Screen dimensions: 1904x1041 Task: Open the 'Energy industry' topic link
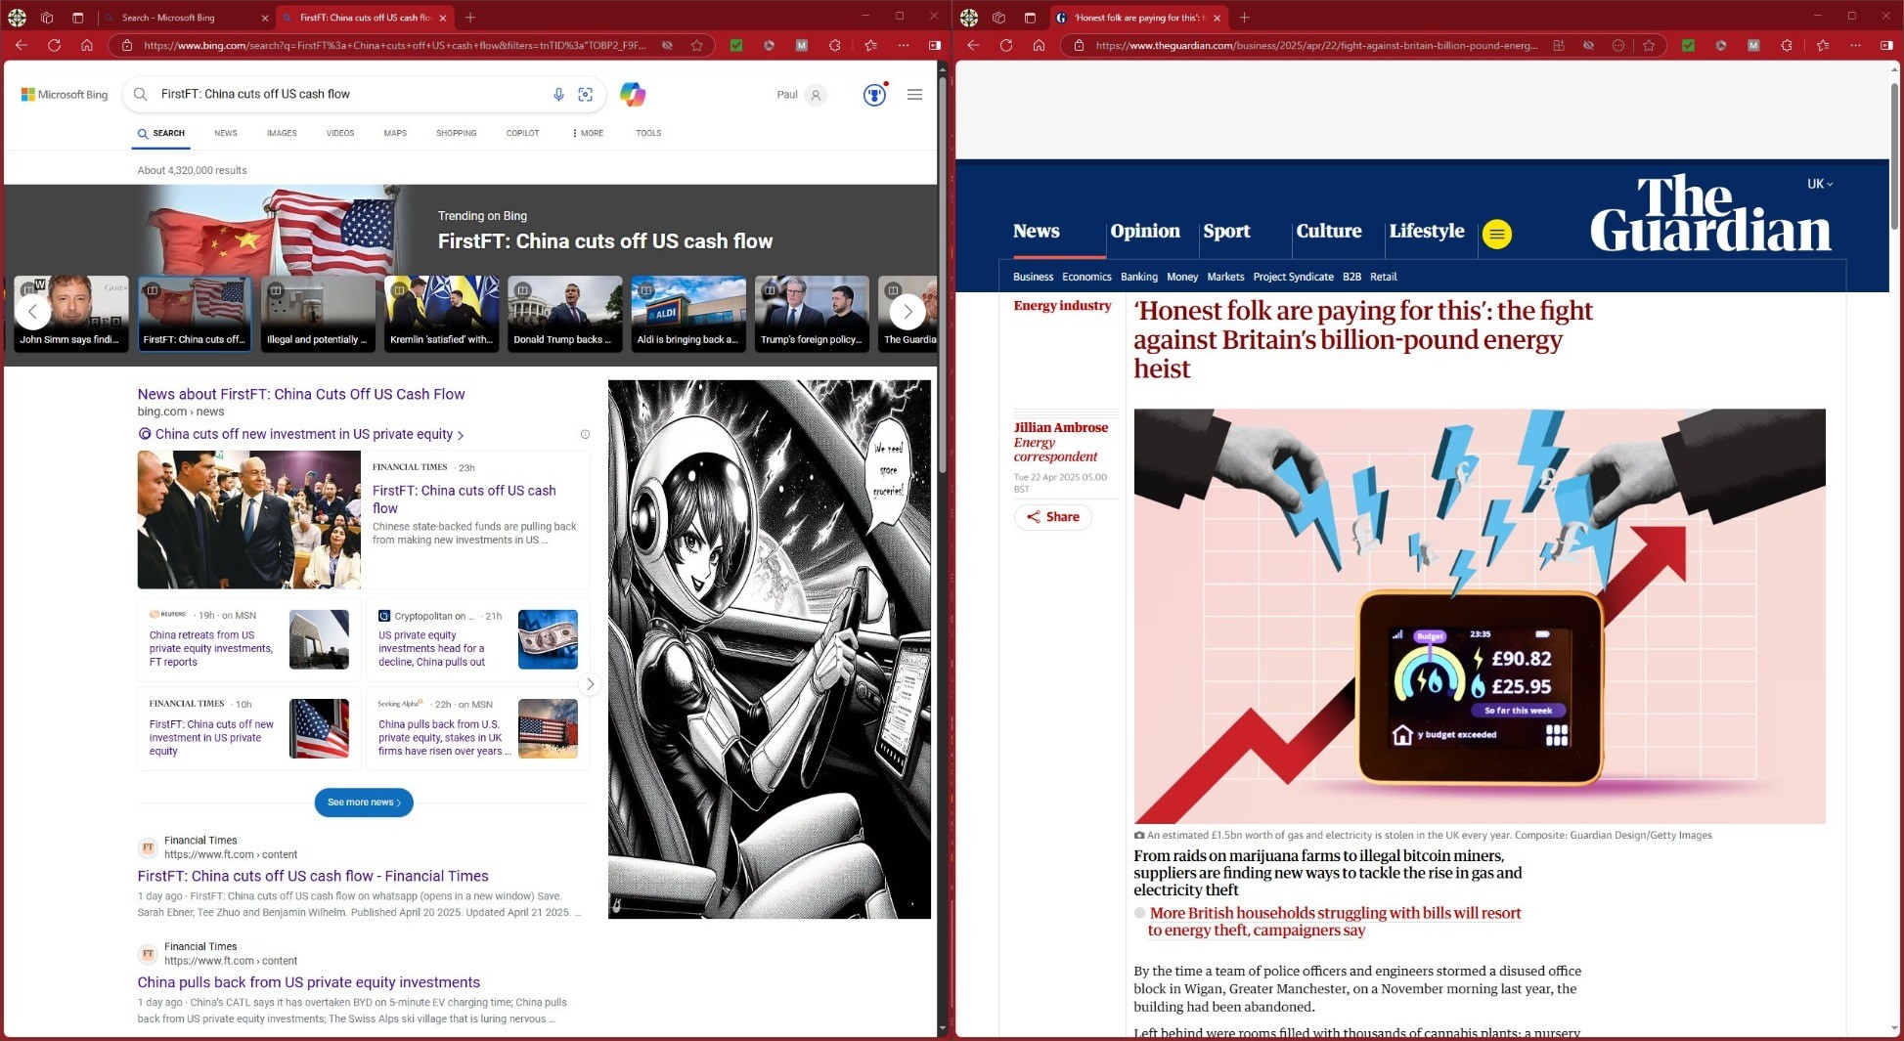tap(1062, 306)
